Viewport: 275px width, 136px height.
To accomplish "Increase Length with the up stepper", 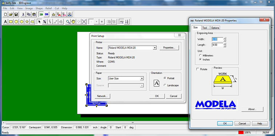I will pyautogui.click(x=225, y=44).
